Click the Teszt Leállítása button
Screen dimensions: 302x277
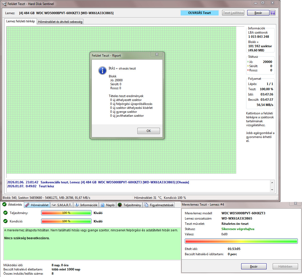click(233, 13)
